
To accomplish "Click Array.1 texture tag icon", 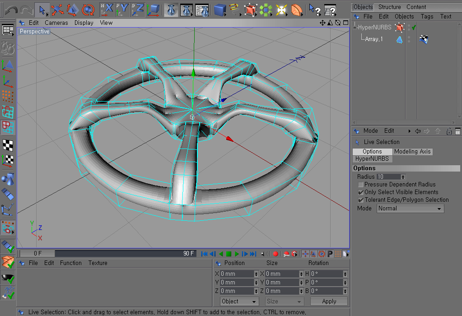I will pos(424,39).
